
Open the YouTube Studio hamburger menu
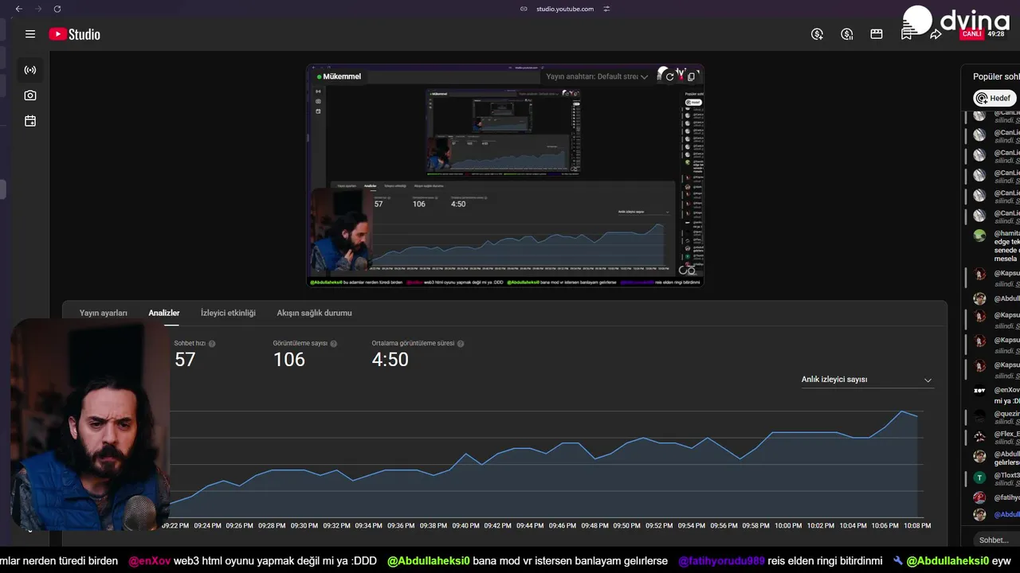click(x=30, y=34)
